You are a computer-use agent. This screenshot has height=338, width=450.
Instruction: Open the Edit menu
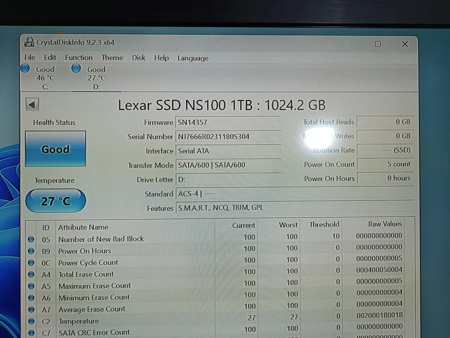(x=50, y=57)
